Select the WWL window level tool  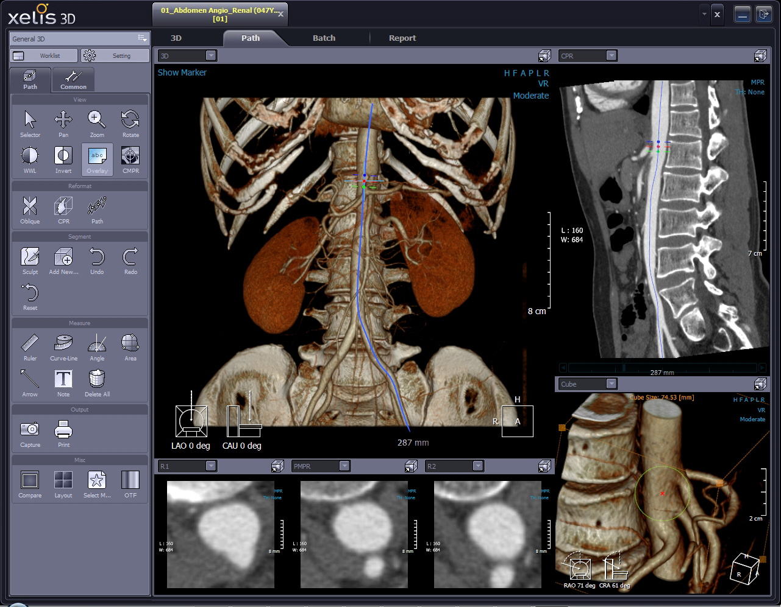click(30, 160)
